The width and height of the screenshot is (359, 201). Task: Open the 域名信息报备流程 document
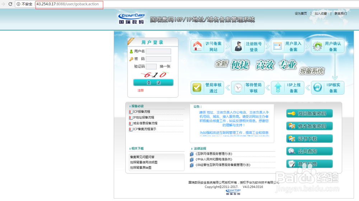[x=145, y=123]
